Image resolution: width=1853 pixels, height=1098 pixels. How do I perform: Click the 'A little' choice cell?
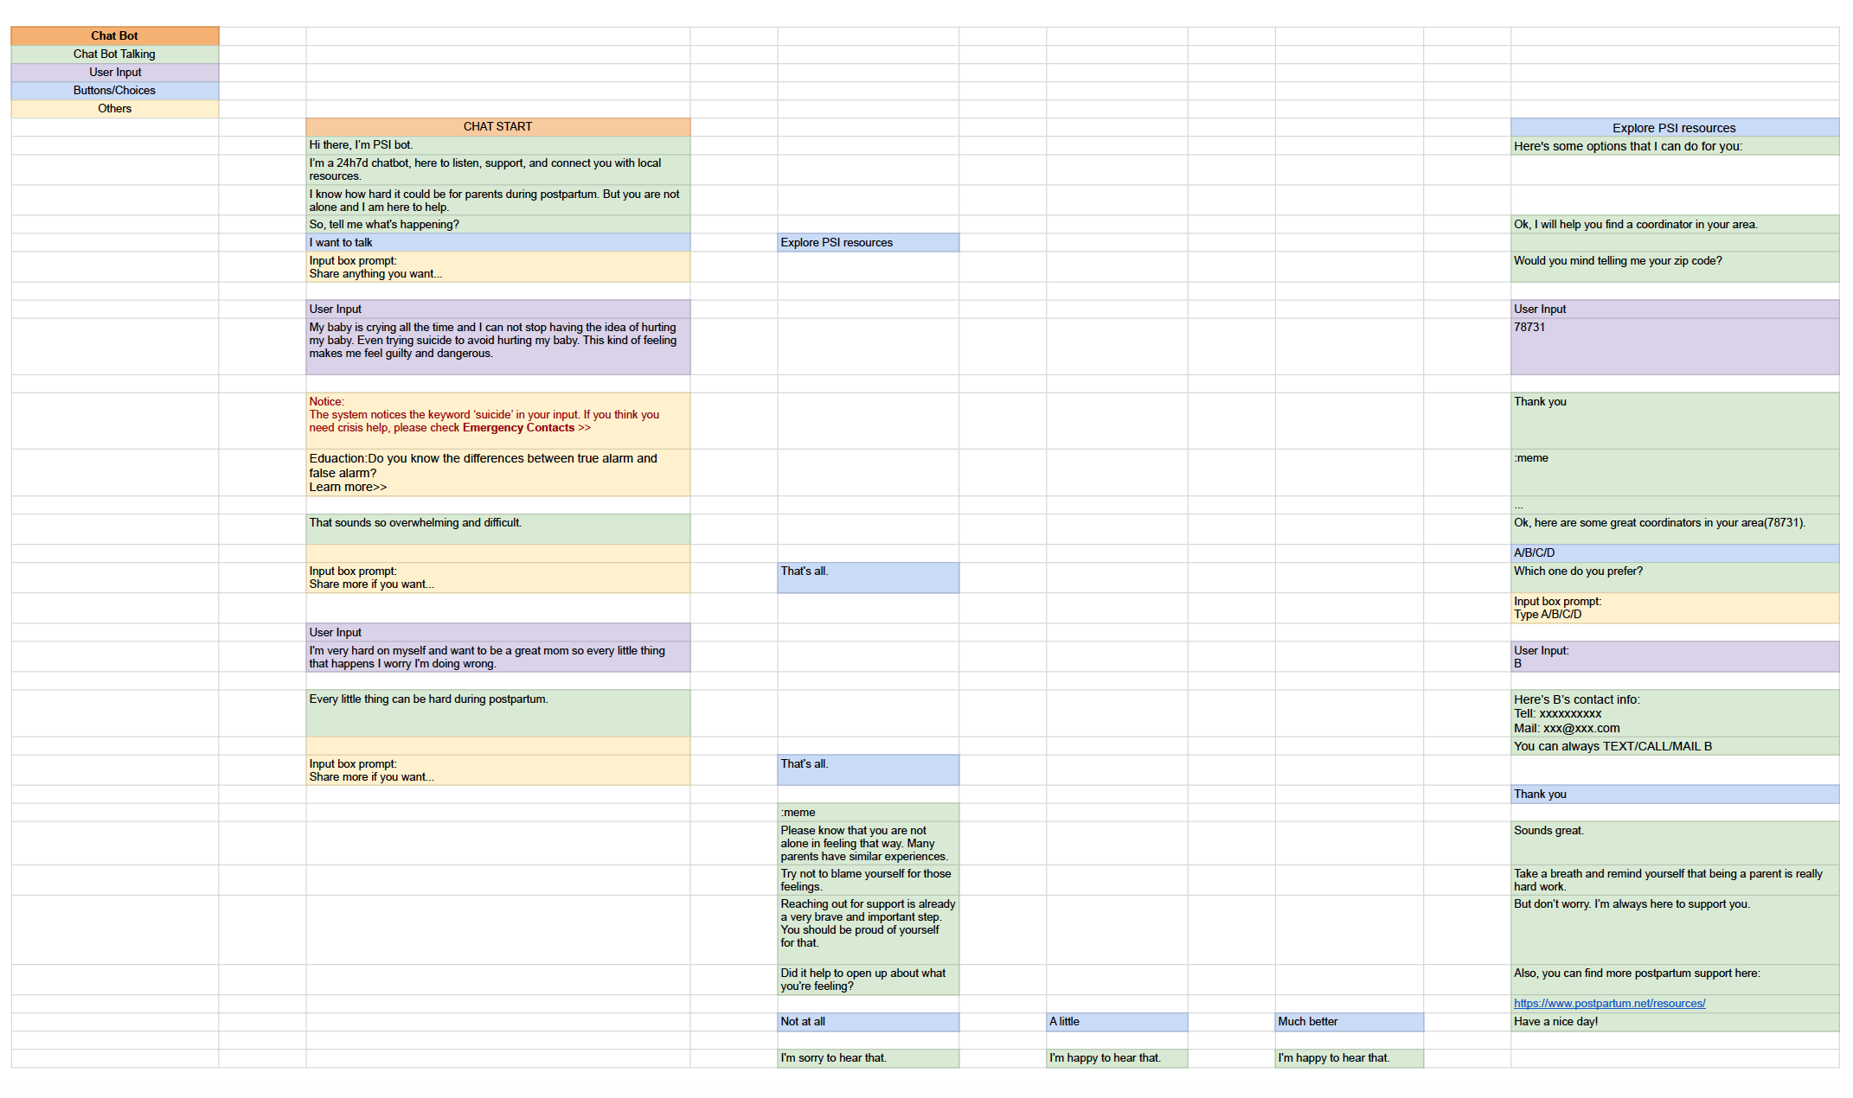(x=1117, y=1021)
